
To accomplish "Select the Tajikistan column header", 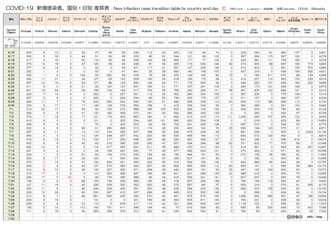I will coord(160,31).
